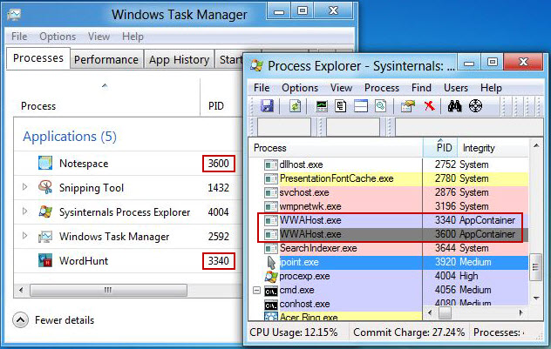The width and height of the screenshot is (551, 349).
Task: Open the View menu in Process Explorer
Action: [x=341, y=88]
